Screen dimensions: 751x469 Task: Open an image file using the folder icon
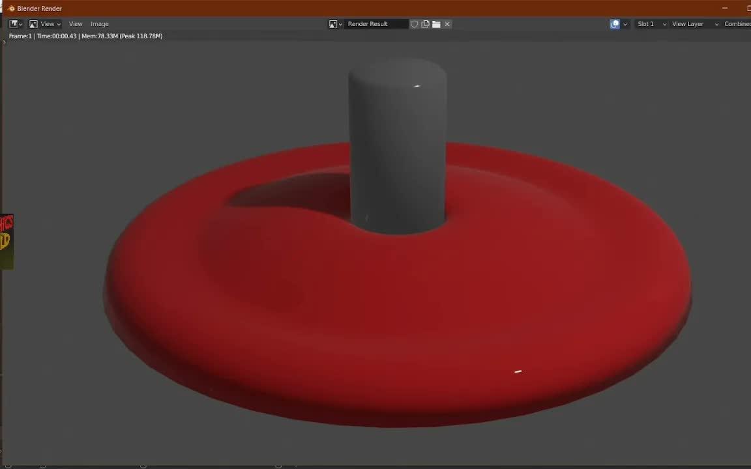tap(436, 23)
